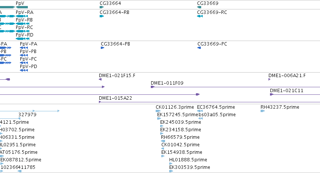Click the CG33669-RC label text
This screenshot has height=173, width=320.
[x=212, y=12]
